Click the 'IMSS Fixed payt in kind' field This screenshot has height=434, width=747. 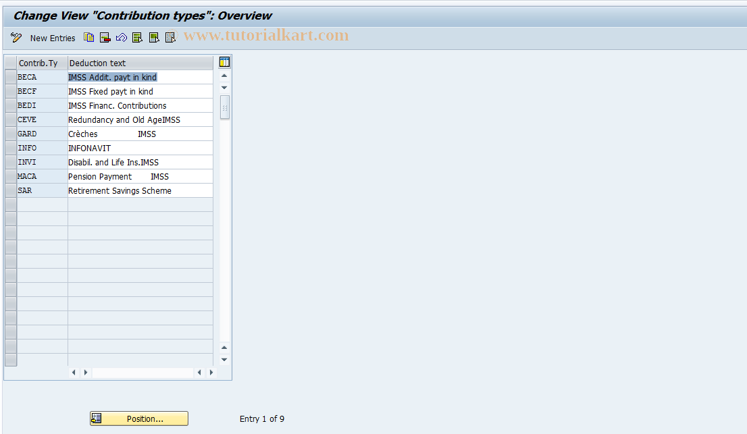(x=140, y=91)
